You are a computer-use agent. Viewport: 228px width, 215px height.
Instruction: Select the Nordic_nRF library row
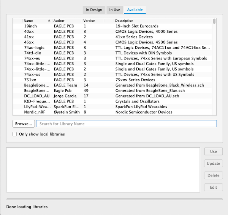pyautogui.click(x=112, y=112)
